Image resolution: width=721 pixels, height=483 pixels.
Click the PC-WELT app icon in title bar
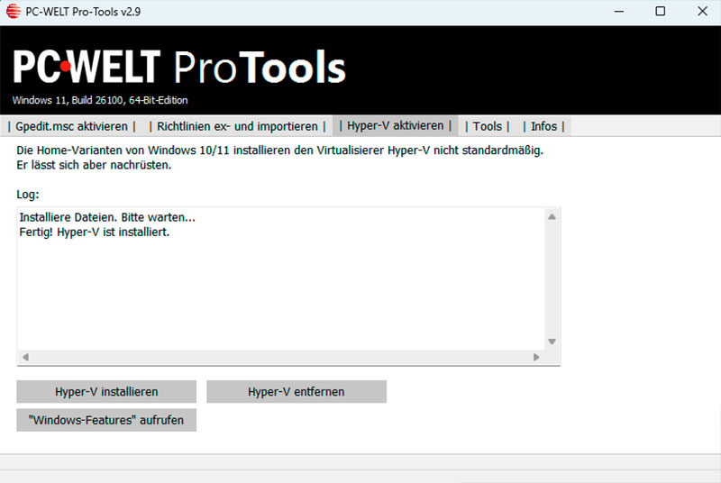point(14,11)
